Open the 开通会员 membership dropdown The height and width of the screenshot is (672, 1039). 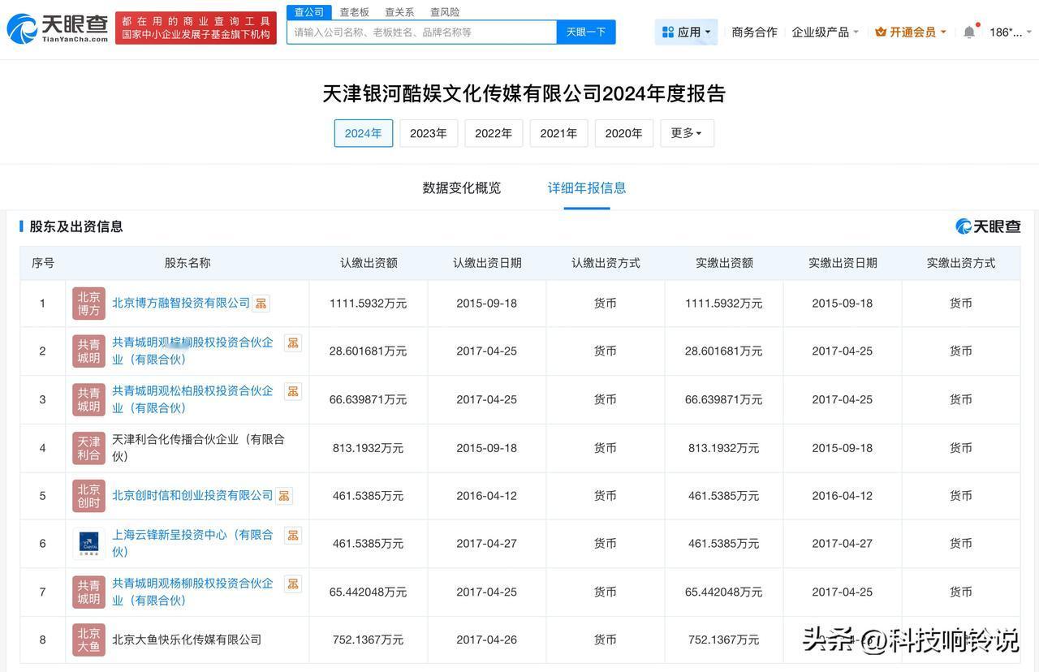[x=911, y=32]
